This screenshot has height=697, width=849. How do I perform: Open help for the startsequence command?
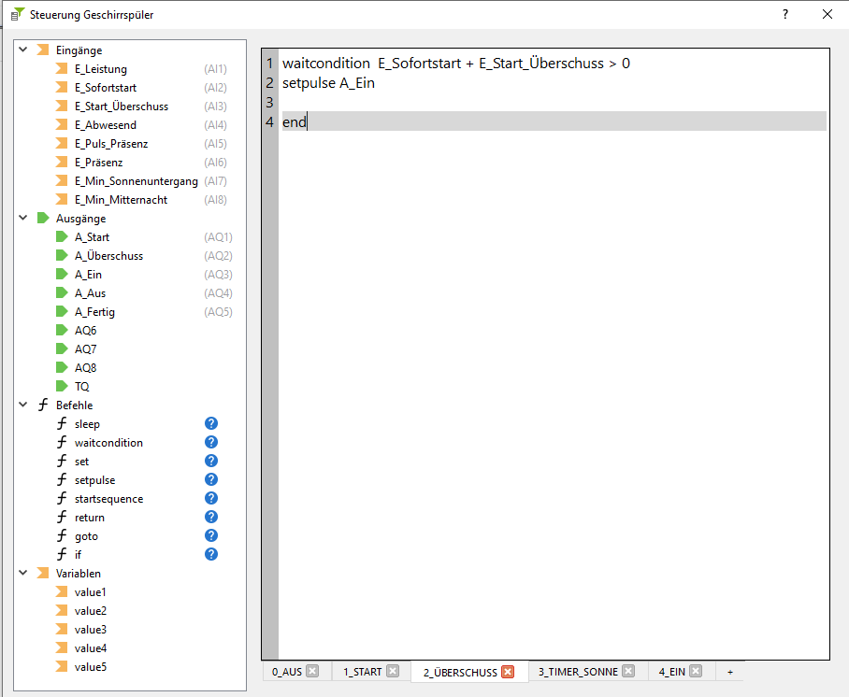(211, 498)
